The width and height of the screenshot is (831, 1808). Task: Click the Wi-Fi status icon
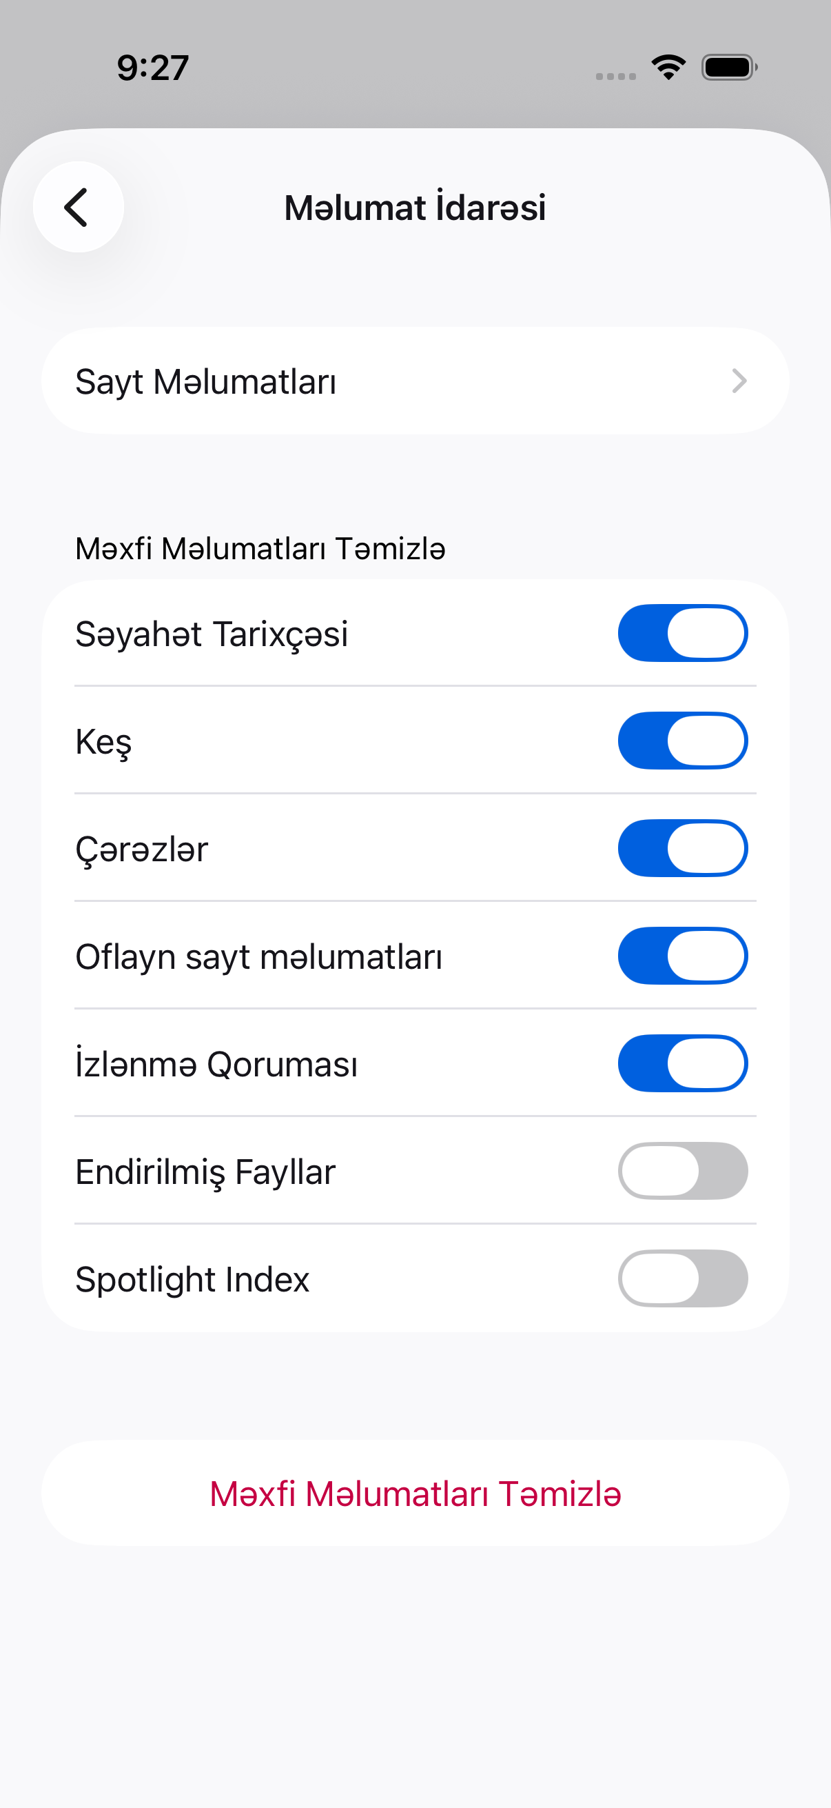668,68
